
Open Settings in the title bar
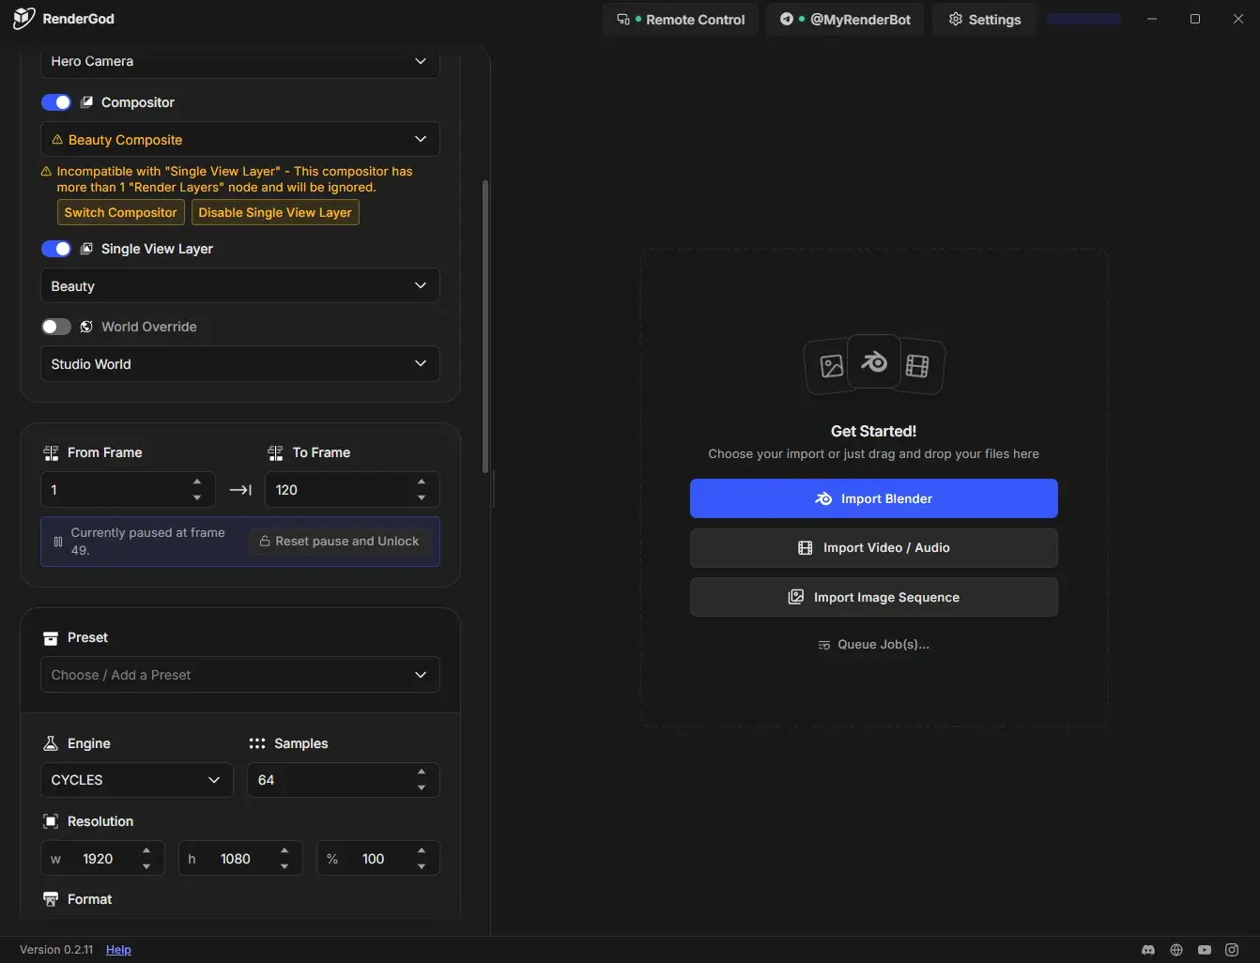point(985,20)
